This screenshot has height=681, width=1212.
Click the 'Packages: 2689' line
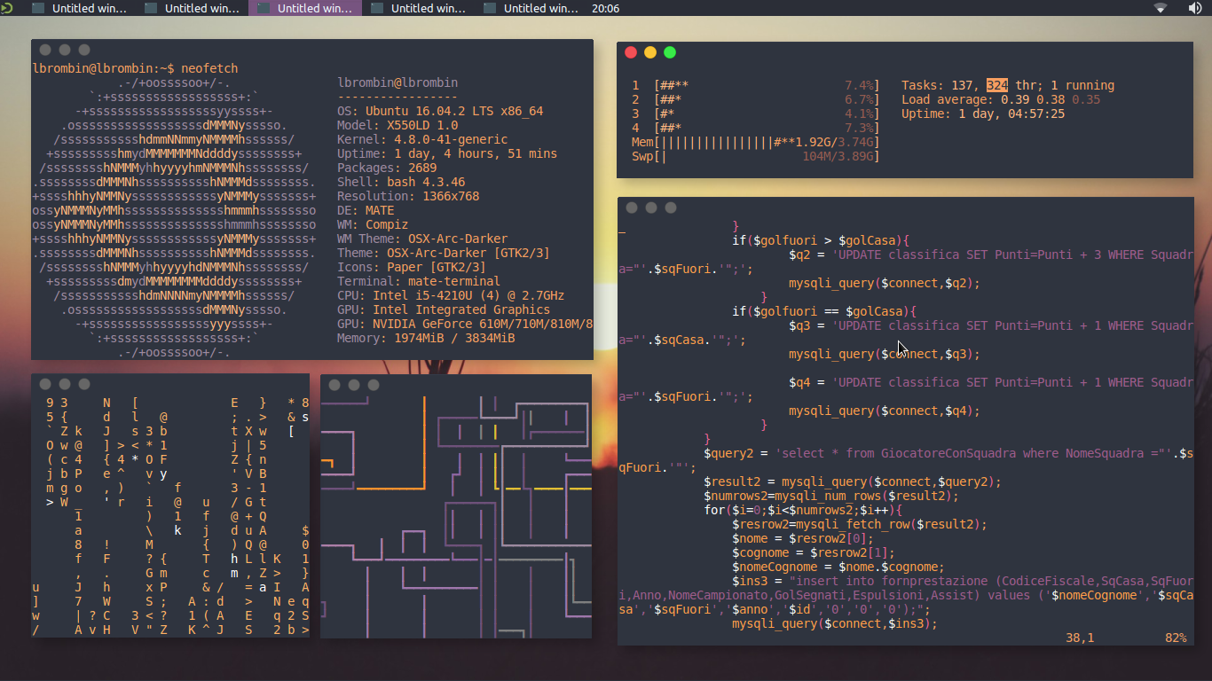tap(387, 168)
